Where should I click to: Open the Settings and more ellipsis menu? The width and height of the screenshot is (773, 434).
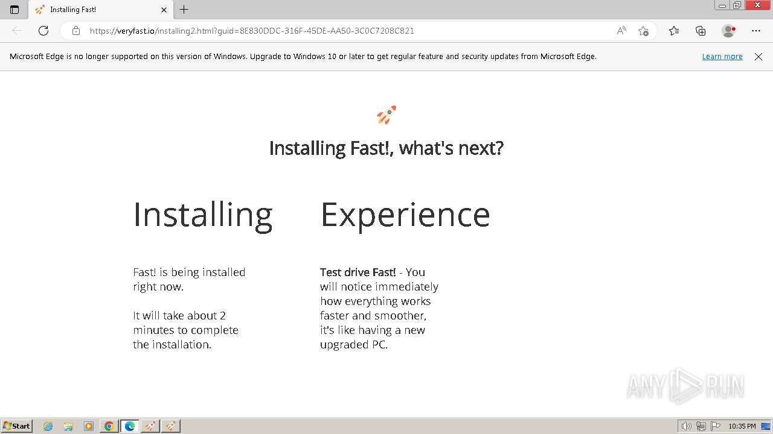click(x=756, y=31)
